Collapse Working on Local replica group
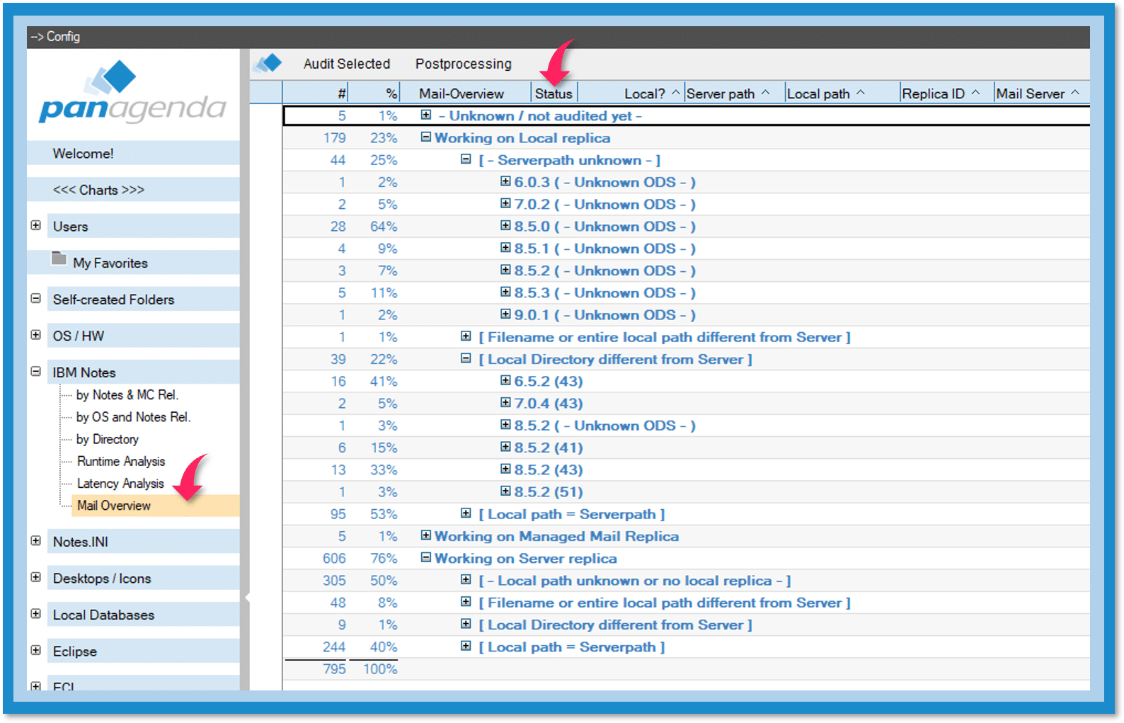1124x723 pixels. click(426, 137)
